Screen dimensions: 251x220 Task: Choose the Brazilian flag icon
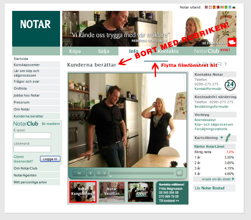[x=226, y=7]
